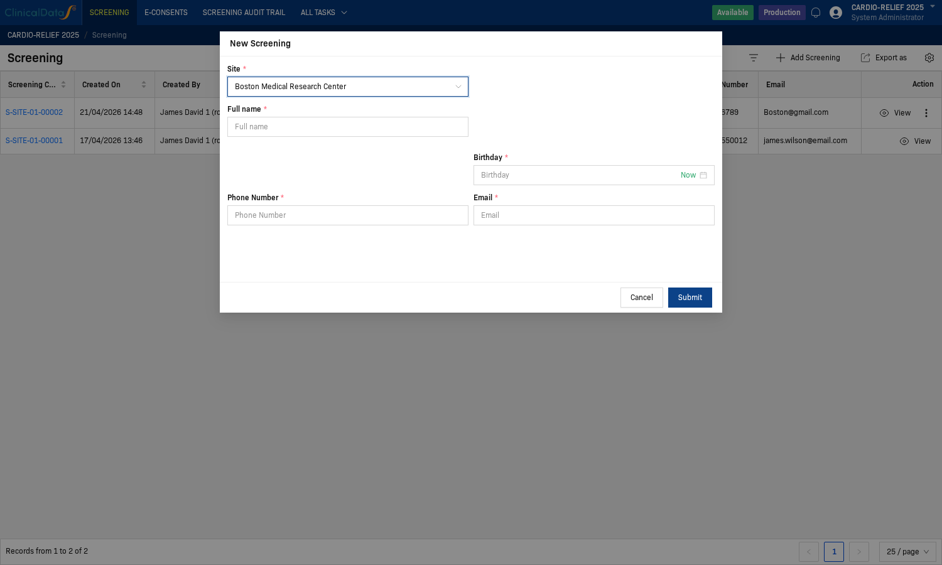Click Records from 1 to 2 of 2 text
This screenshot has width=942, height=565.
pyautogui.click(x=47, y=551)
